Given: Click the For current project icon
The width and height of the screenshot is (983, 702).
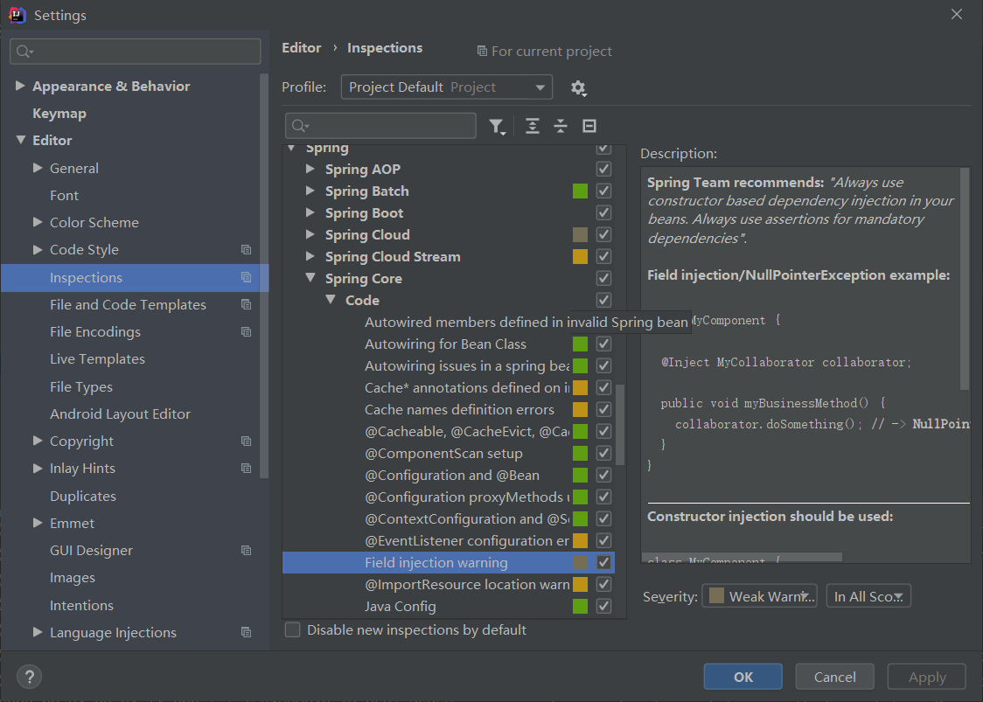Looking at the screenshot, I should 482,51.
